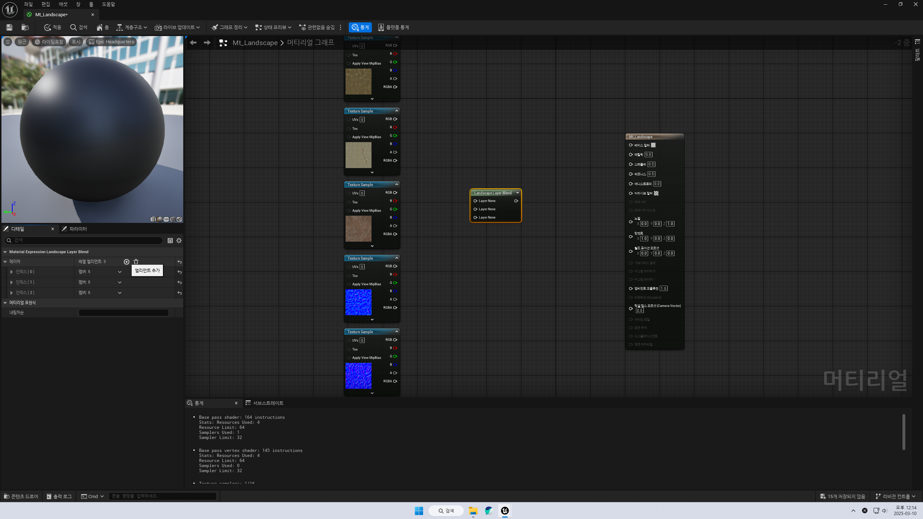Toggle the Stats (통계) toolbar button
This screenshot has width=923, height=519.
[360, 27]
